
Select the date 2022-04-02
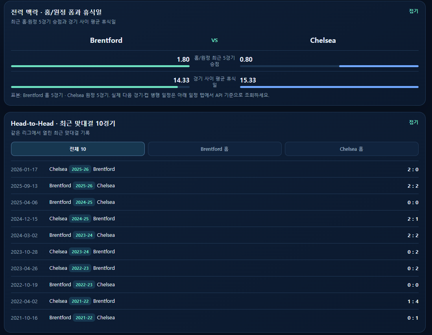(x=24, y=302)
